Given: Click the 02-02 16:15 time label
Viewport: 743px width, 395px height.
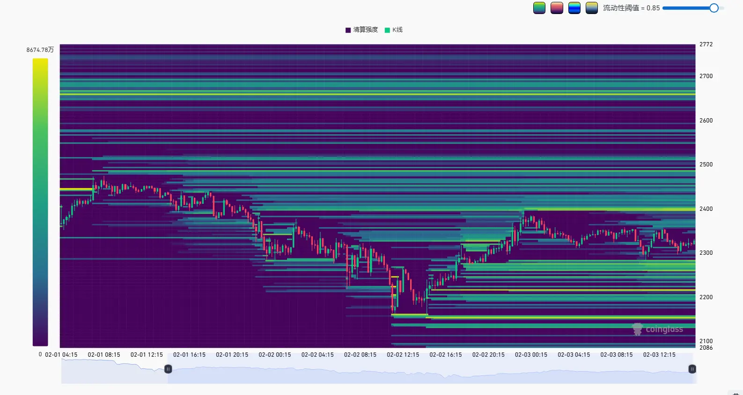Looking at the screenshot, I should click(446, 355).
